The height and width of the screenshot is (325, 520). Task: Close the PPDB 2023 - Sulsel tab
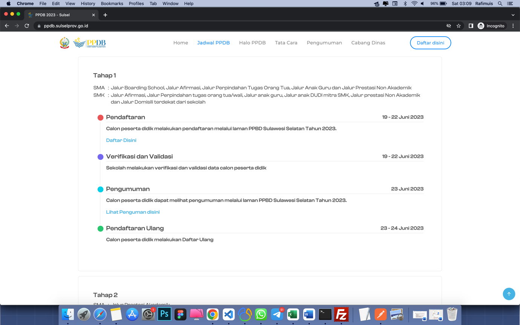click(x=94, y=15)
